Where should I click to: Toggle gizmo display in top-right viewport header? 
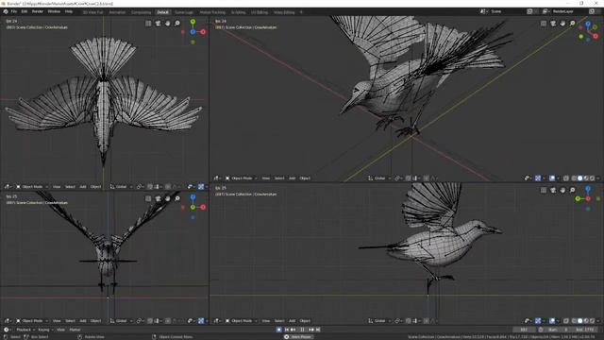(538, 178)
